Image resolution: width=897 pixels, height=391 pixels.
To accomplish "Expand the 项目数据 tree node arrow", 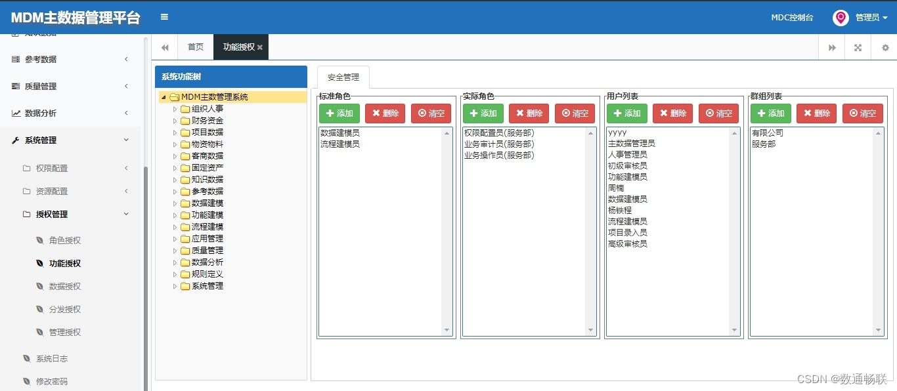I will tap(175, 133).
